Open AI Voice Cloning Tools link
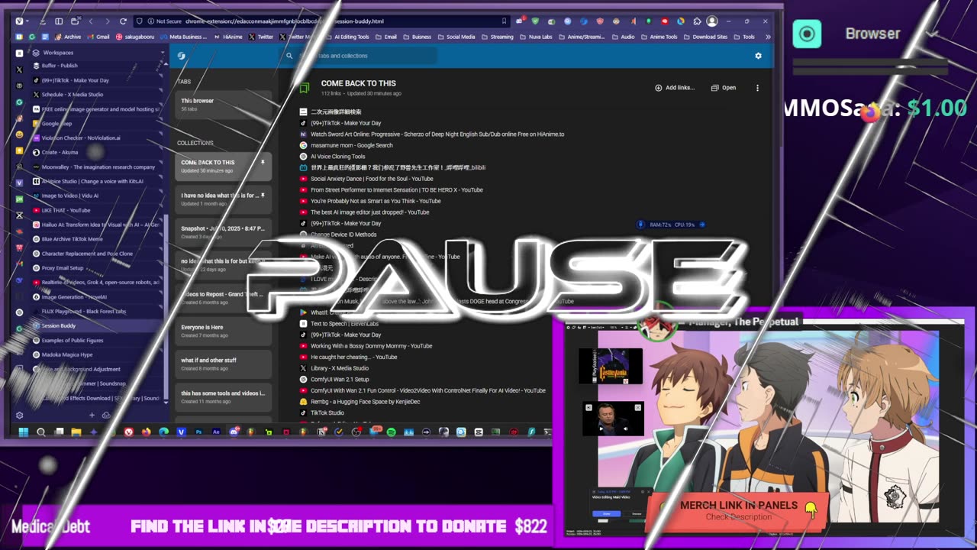The width and height of the screenshot is (977, 550). pos(337,157)
